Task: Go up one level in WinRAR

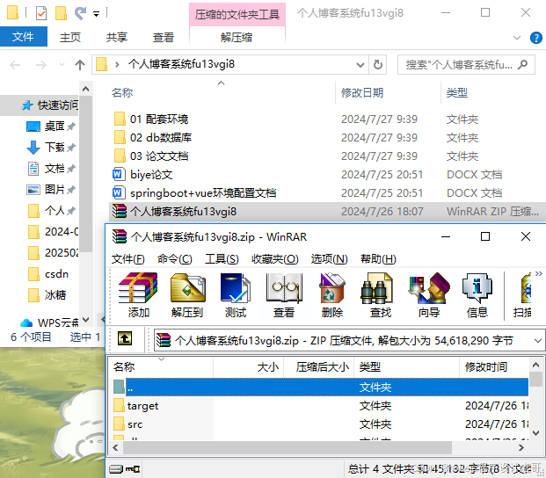Action: (125, 338)
